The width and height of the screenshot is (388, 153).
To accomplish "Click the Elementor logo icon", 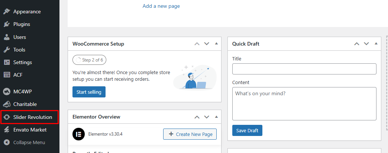I will pyautogui.click(x=78, y=134).
